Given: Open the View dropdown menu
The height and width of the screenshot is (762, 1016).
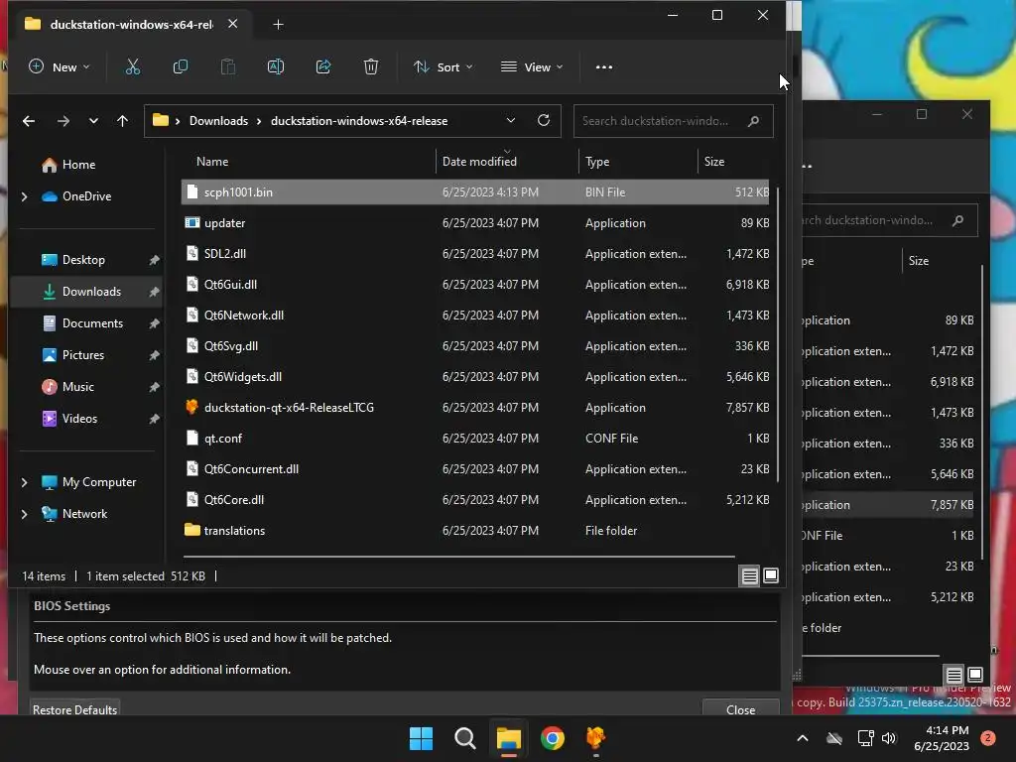Looking at the screenshot, I should (532, 66).
